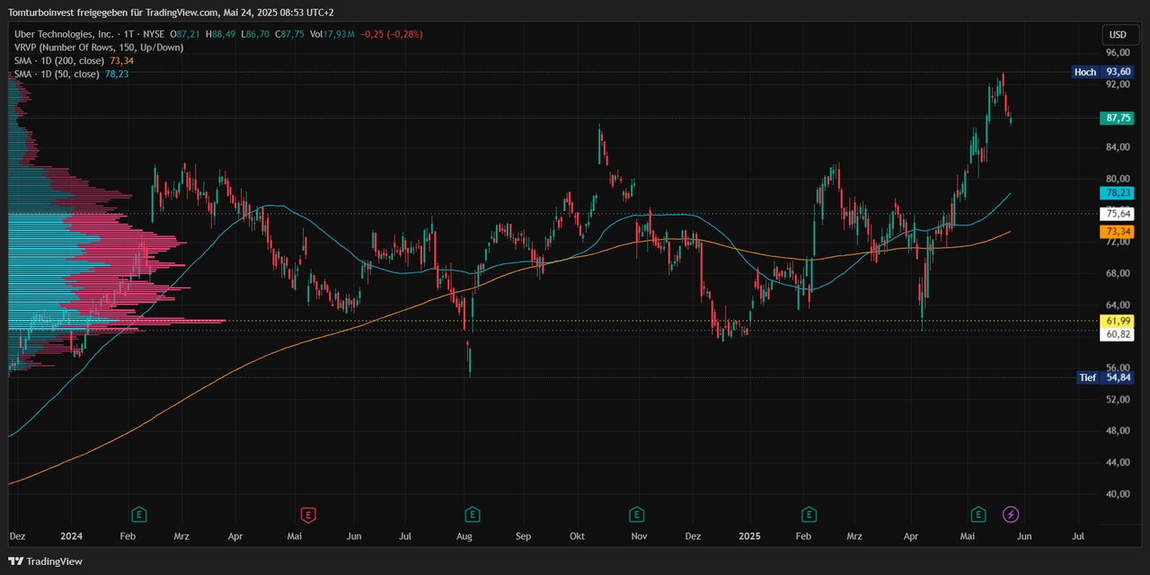1150x575 pixels.
Task: Click the 56,00 price scale label
Action: pyautogui.click(x=1118, y=367)
